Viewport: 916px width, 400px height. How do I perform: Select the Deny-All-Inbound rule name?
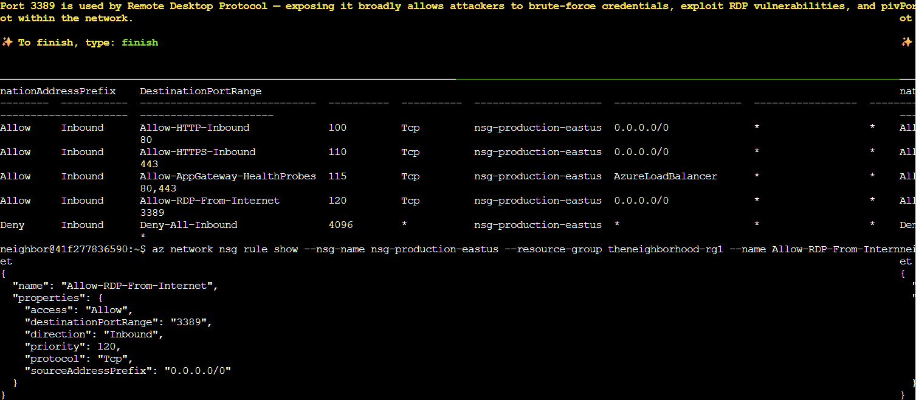click(x=188, y=225)
